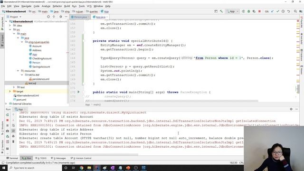Print console output with printer icon

click(x=13, y=136)
